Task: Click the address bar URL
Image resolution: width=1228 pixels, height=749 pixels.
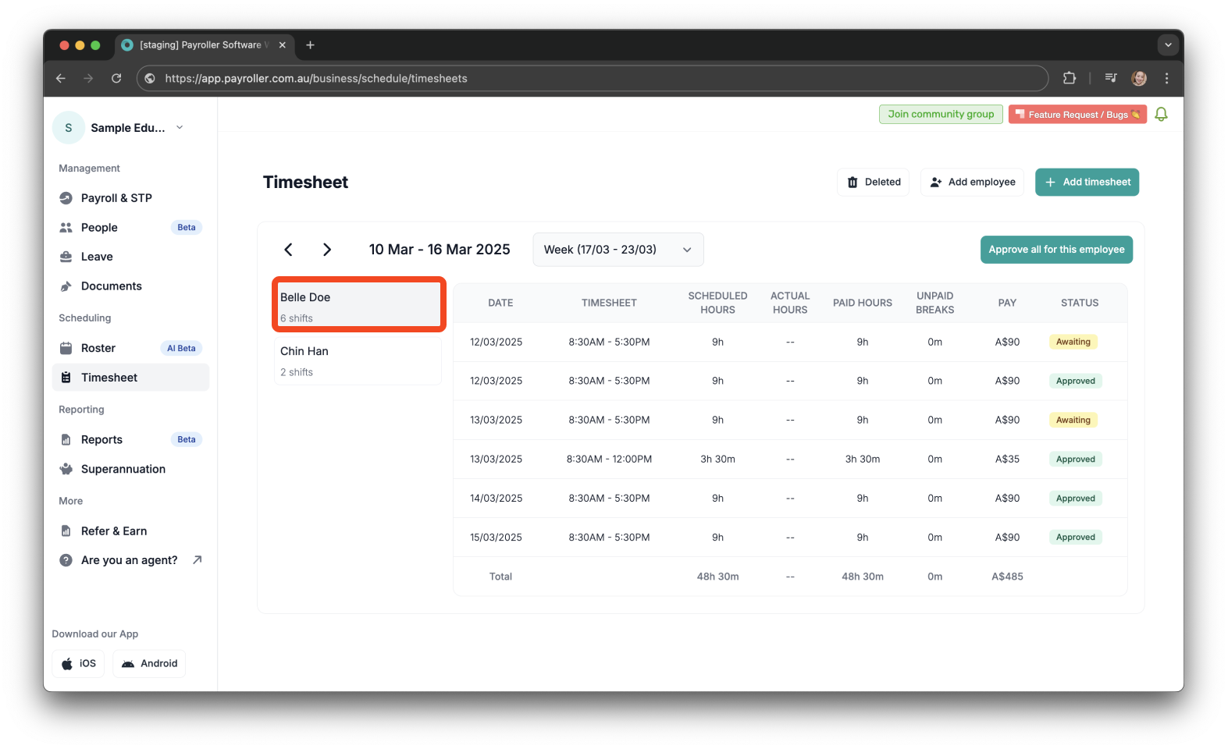Action: 316,78
